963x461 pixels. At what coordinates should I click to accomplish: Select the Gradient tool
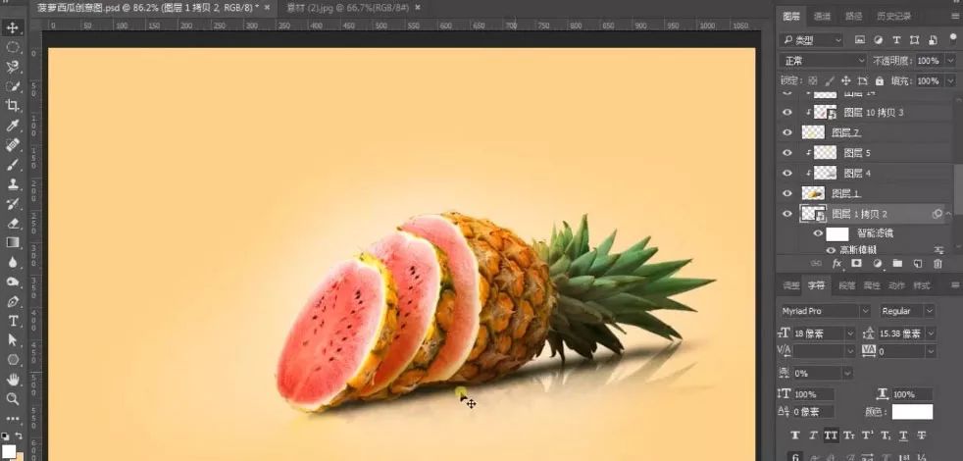[x=13, y=243]
